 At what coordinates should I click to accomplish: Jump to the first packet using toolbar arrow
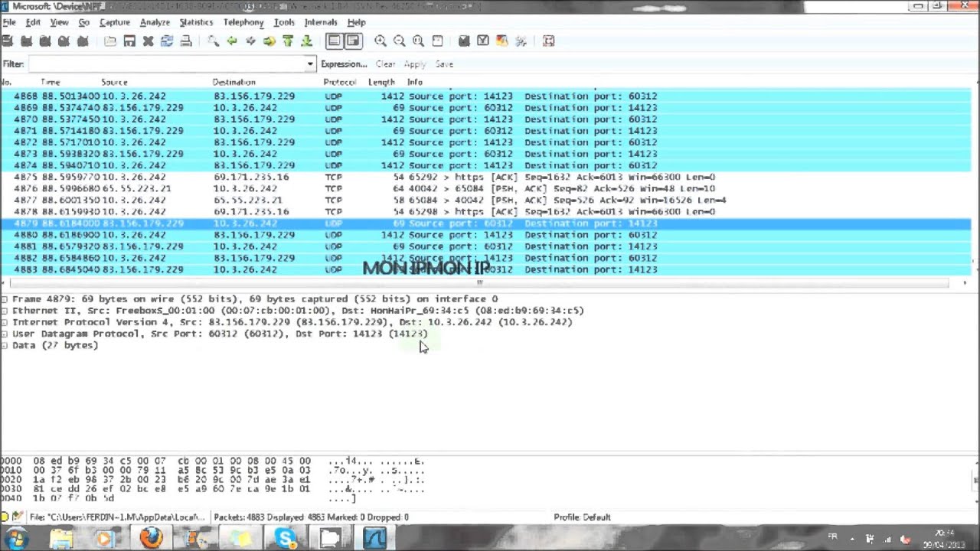pyautogui.click(x=288, y=41)
